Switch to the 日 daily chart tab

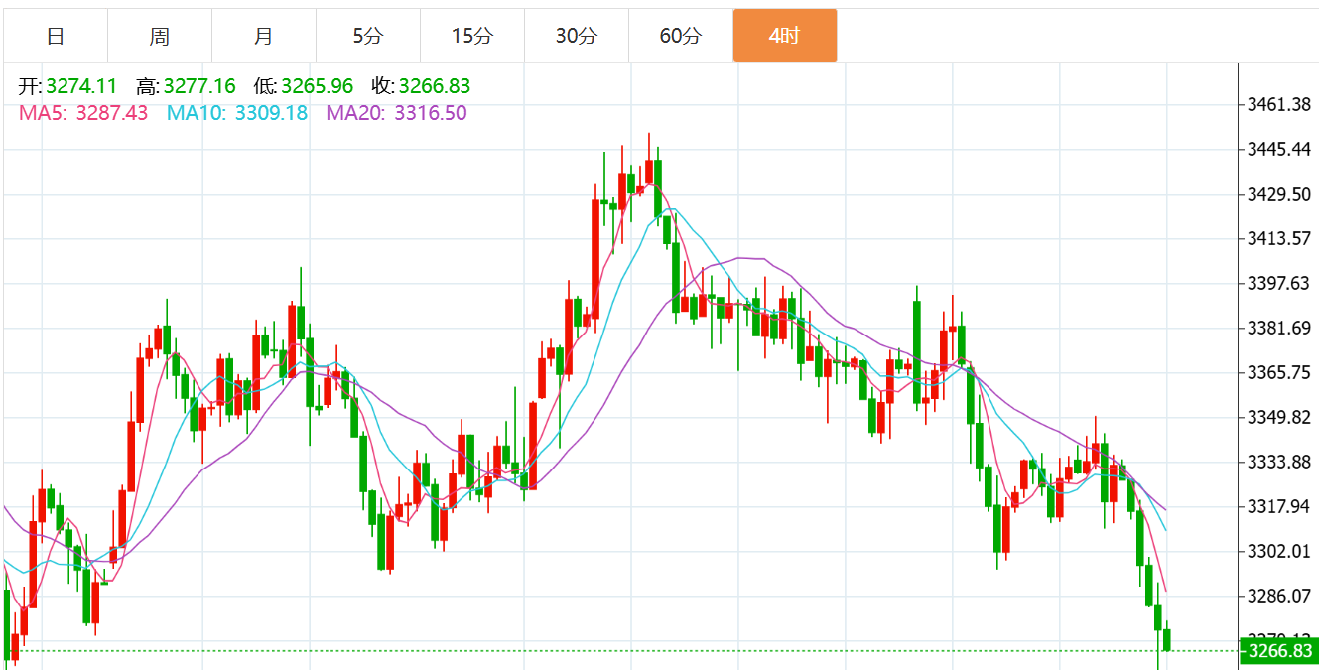pyautogui.click(x=56, y=36)
